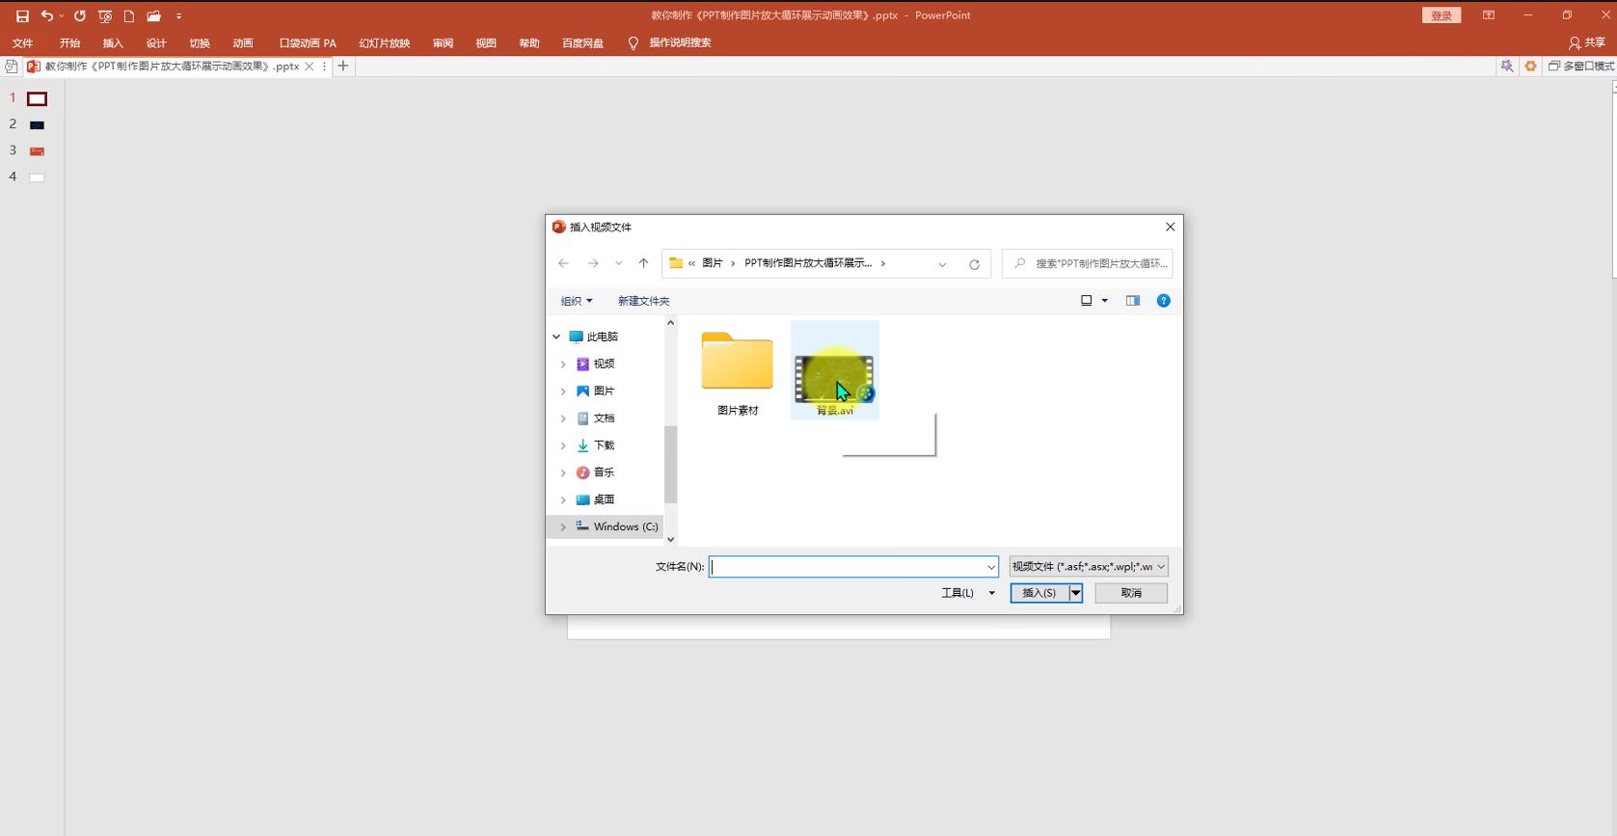Open the 图片素材 folder

tap(738, 371)
